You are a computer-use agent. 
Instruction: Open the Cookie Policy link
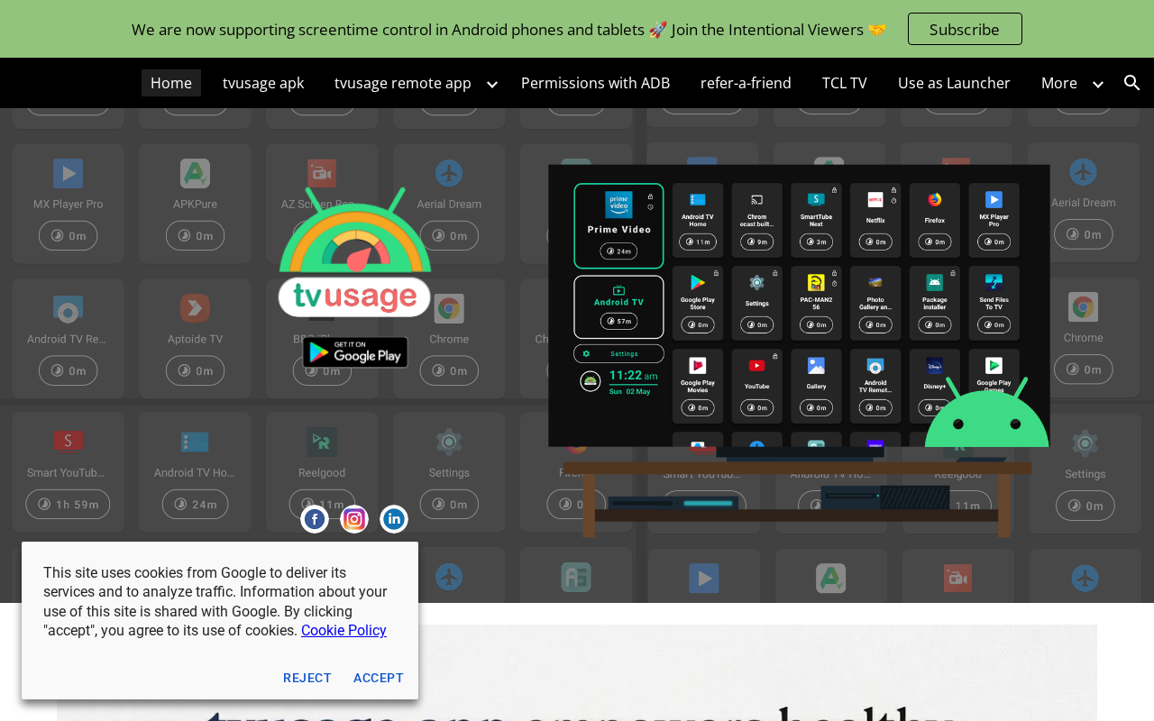343,631
